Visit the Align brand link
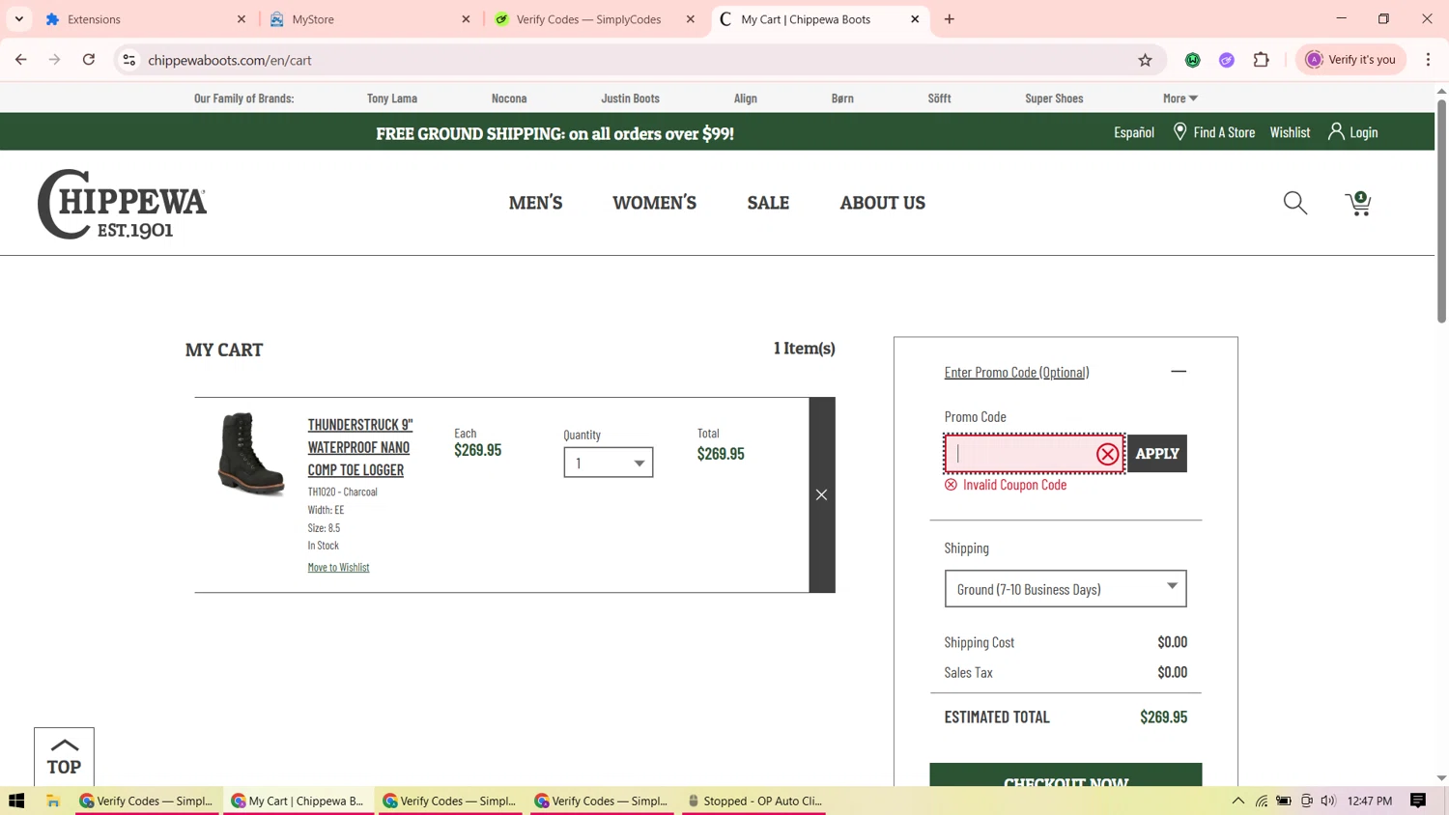 [x=746, y=98]
